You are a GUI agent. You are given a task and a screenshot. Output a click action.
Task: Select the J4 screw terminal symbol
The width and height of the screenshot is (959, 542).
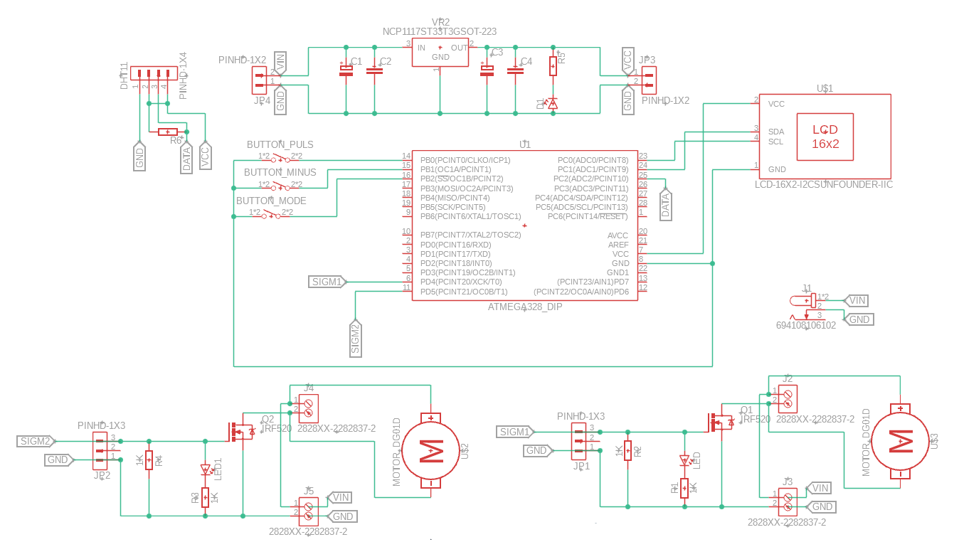coord(308,408)
